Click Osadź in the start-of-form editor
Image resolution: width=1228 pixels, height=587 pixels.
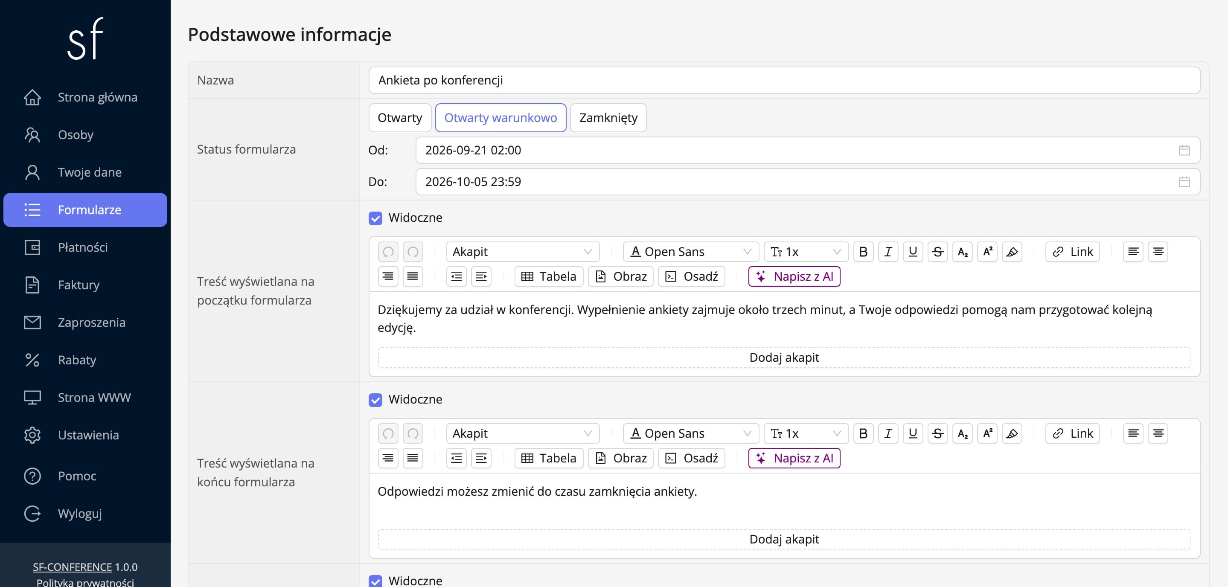[691, 276]
